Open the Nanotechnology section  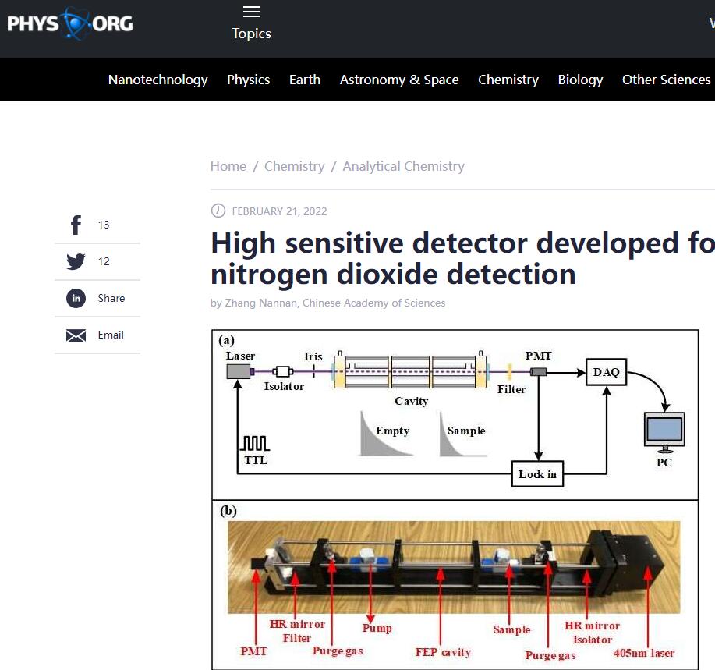pos(158,80)
